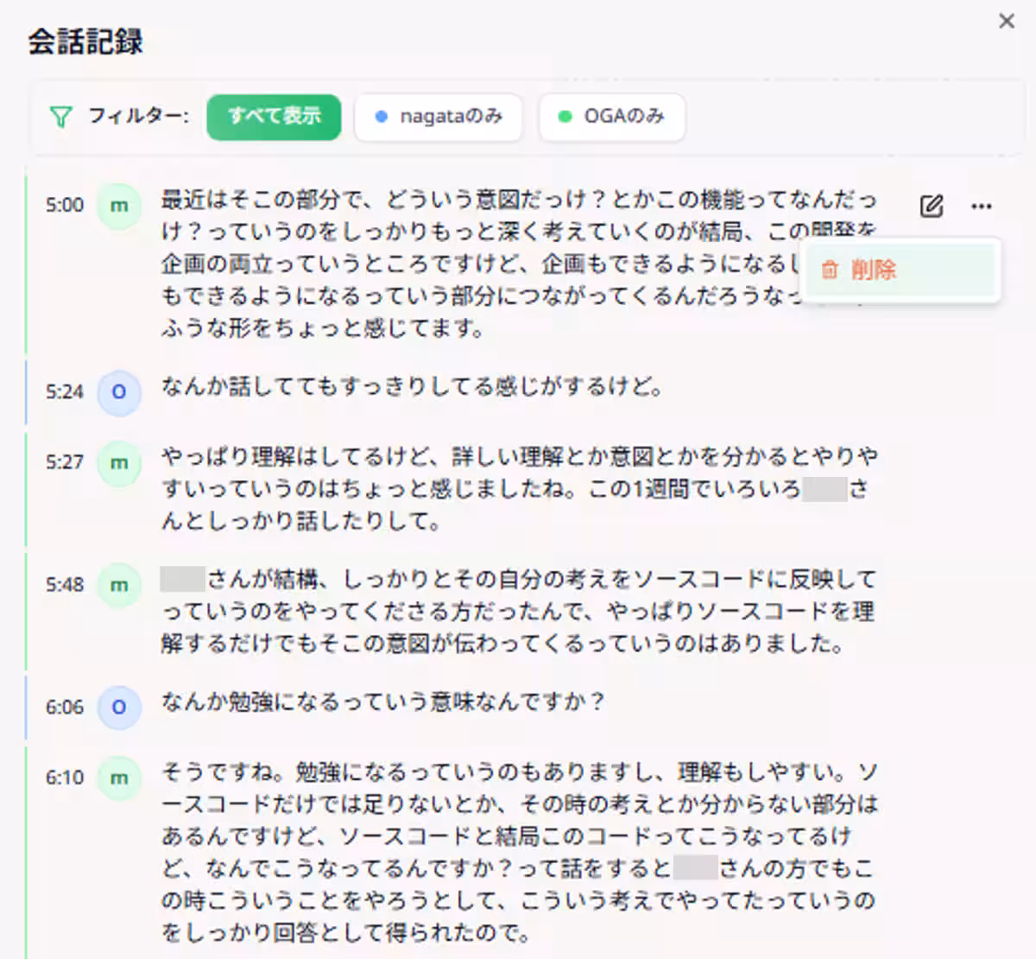
Task: Click the trash icon beside 削除
Action: tap(830, 270)
